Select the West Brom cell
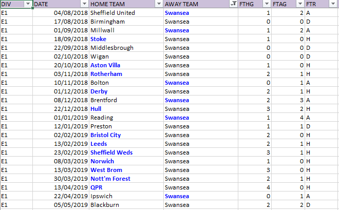 click(126, 170)
